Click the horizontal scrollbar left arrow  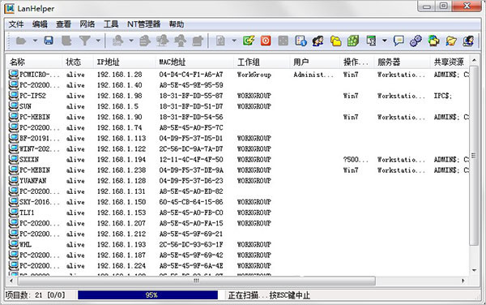tap(12, 281)
